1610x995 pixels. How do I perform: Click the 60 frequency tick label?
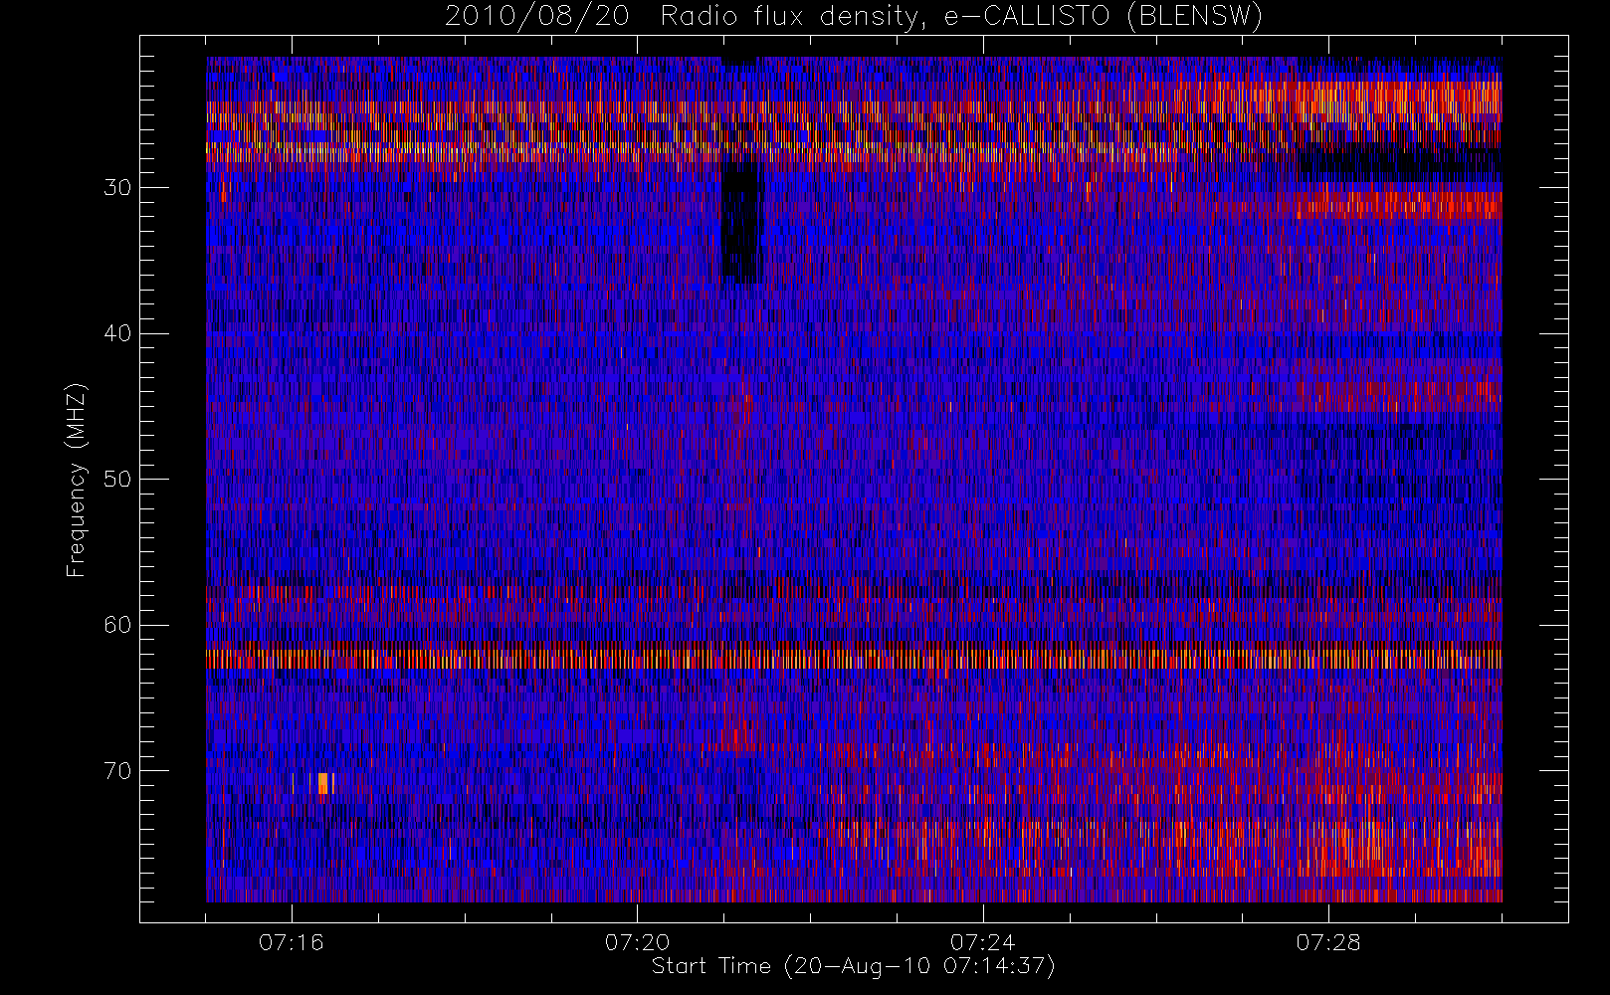[x=117, y=625]
